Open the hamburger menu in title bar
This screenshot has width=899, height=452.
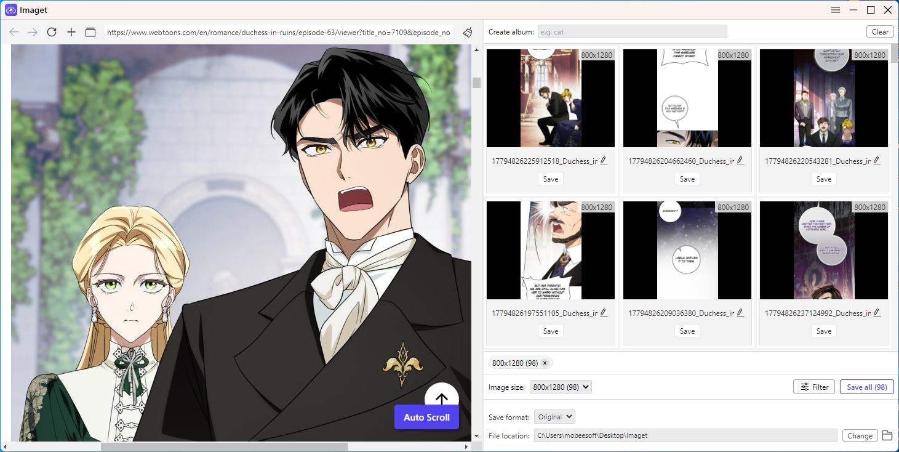coord(836,10)
